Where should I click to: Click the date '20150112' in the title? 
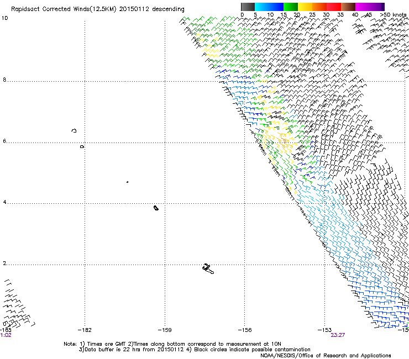coord(134,9)
